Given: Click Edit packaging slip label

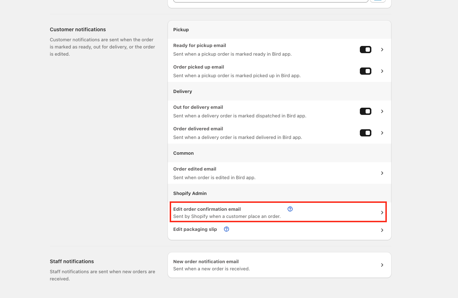Looking at the screenshot, I should click(195, 229).
